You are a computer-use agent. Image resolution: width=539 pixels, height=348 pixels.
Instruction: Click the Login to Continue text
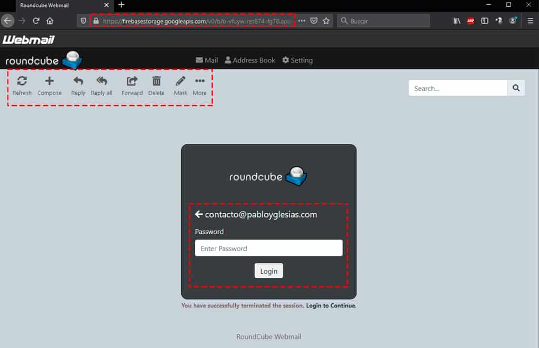point(331,306)
